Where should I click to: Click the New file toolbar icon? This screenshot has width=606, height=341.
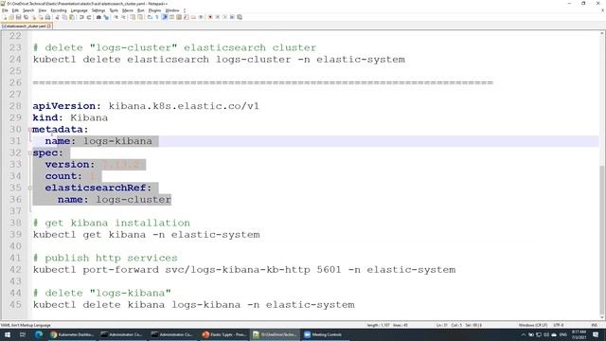(x=5, y=17)
